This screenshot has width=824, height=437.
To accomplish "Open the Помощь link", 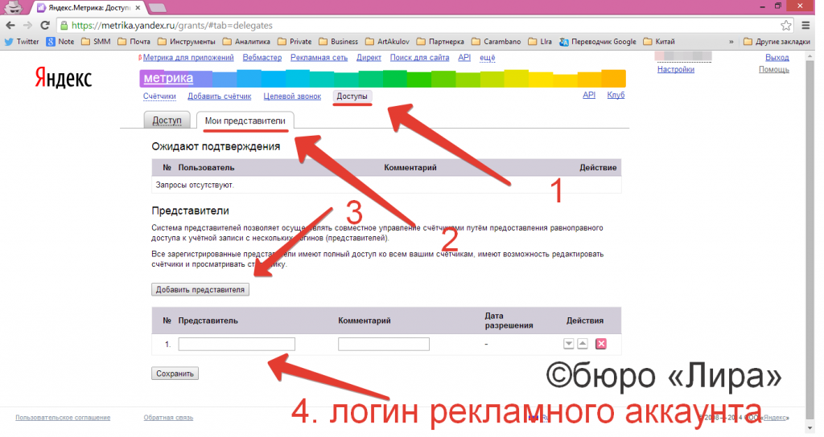I will click(773, 69).
